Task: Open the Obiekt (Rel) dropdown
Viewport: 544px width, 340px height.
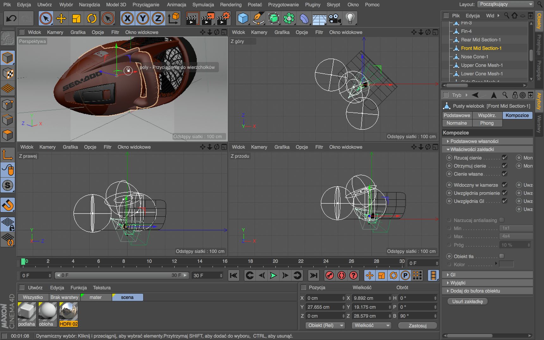Action: tap(325, 325)
